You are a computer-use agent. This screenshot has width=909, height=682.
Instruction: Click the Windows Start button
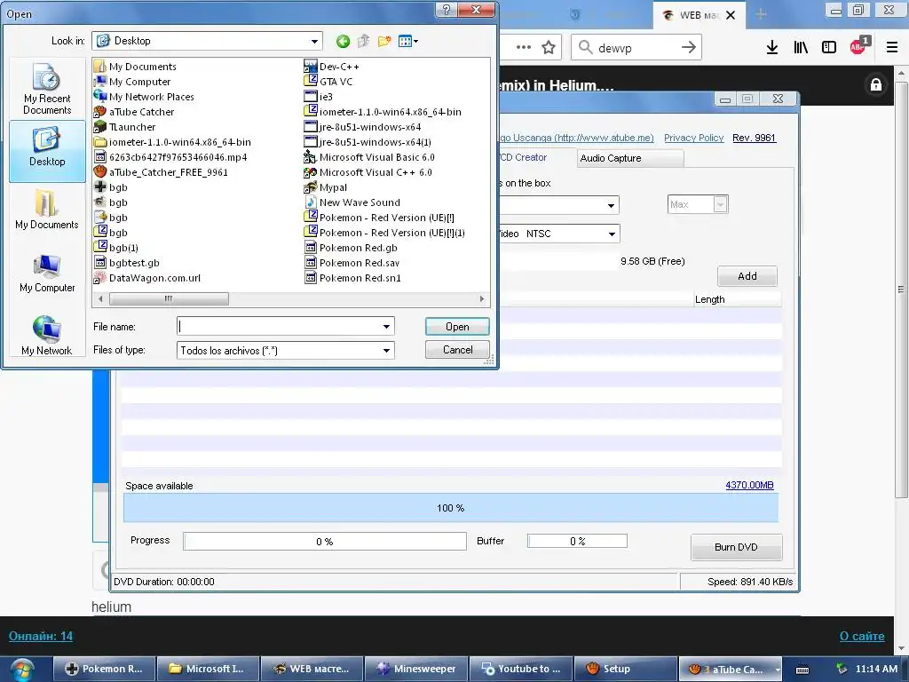click(21, 670)
